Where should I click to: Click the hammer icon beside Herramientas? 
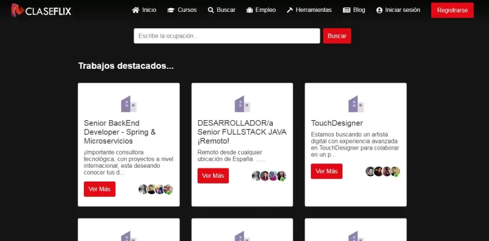[290, 10]
